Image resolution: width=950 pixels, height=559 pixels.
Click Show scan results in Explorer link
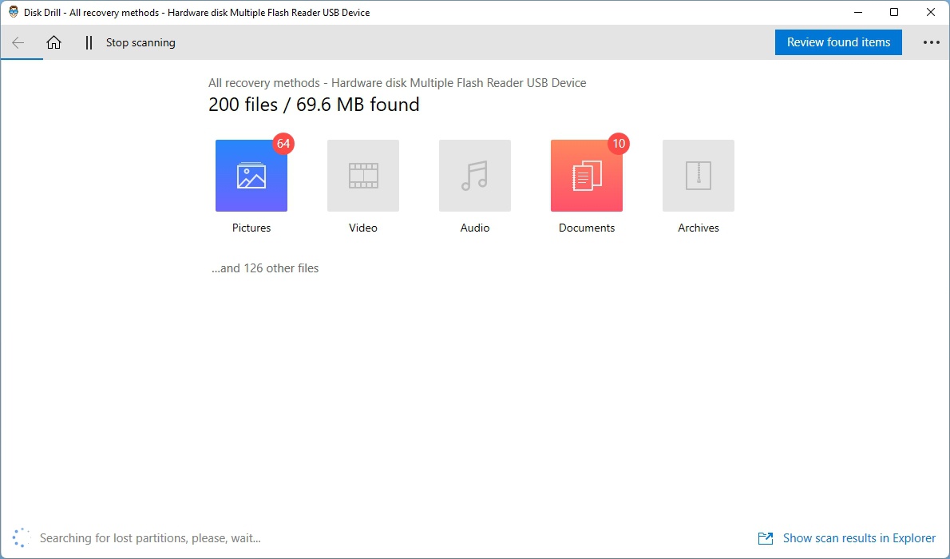point(859,537)
